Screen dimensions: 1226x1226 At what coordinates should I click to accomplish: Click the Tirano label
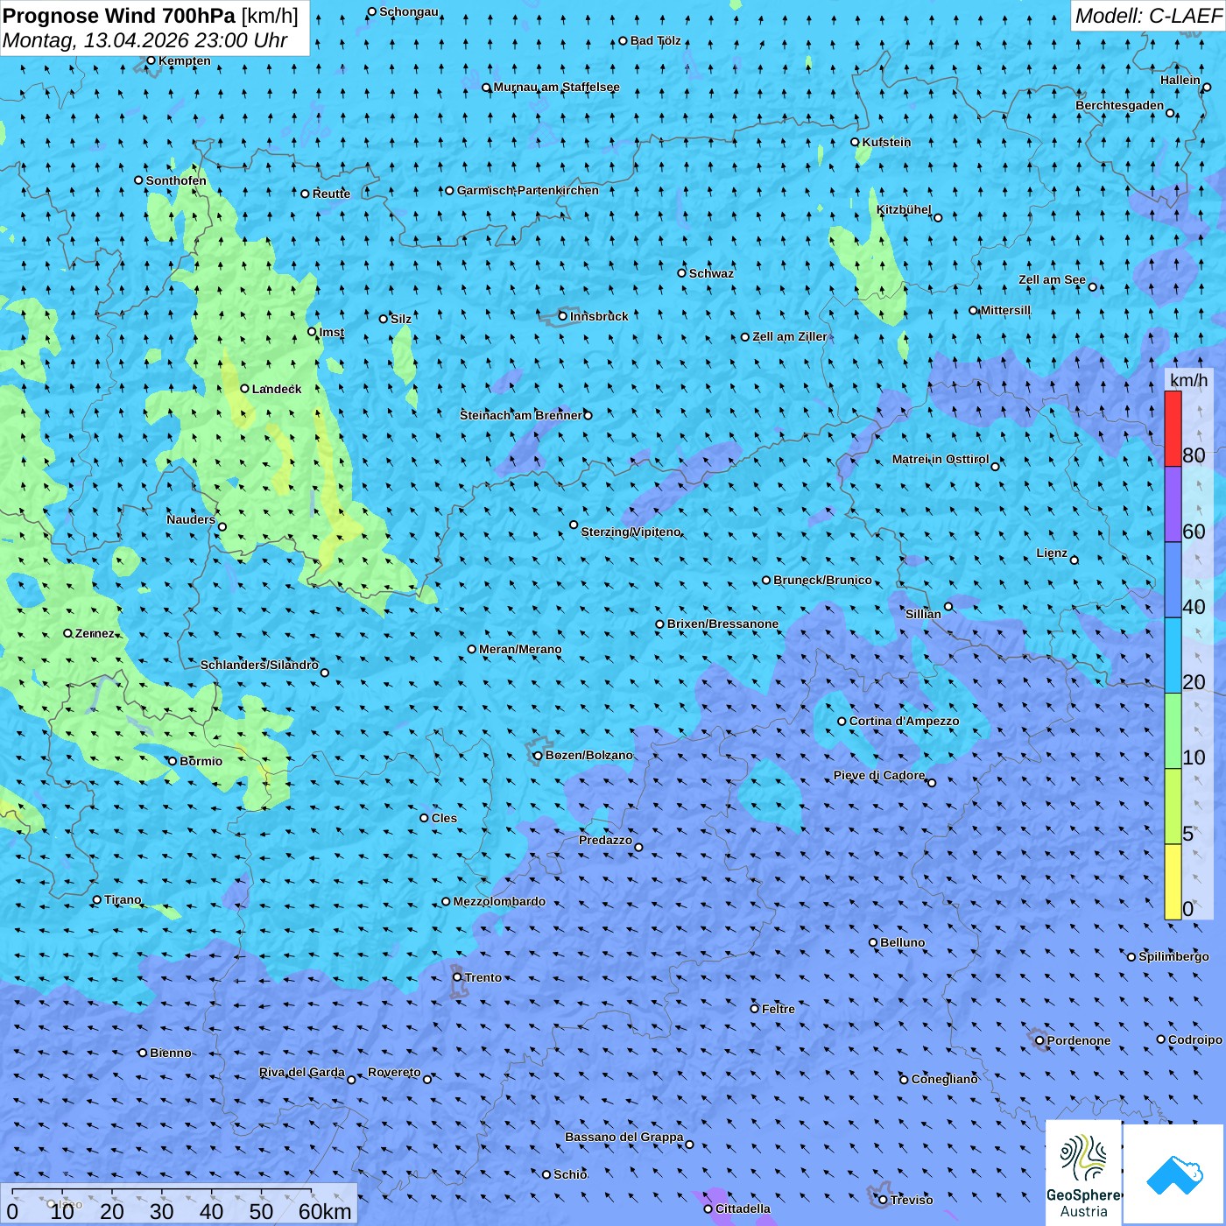(123, 899)
